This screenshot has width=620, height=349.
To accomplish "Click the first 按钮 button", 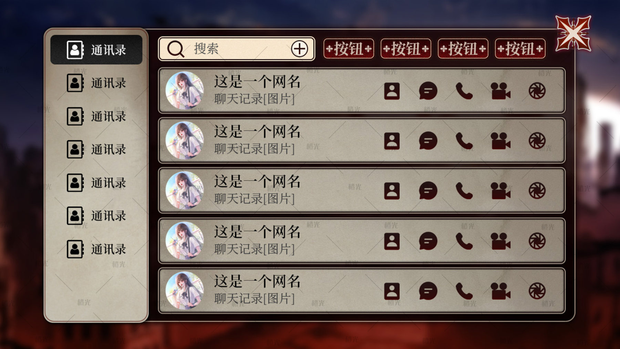I will click(x=349, y=49).
